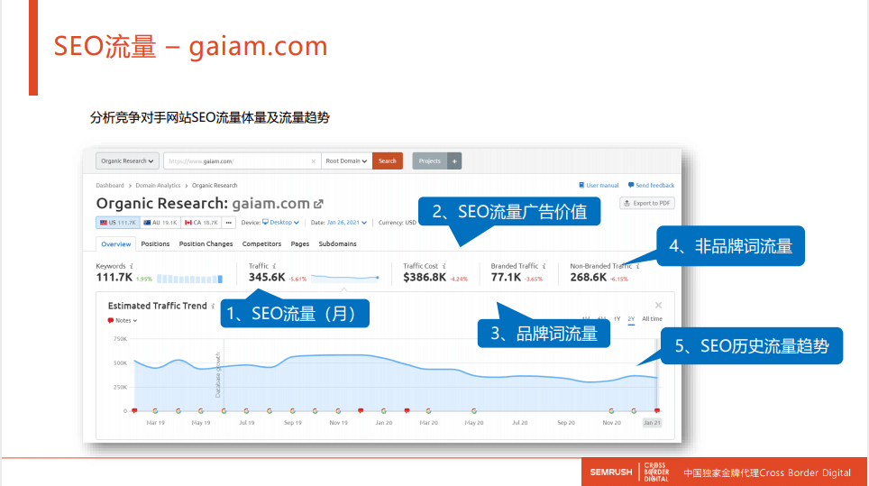This screenshot has height=486, width=869.
Task: Select the All time chart range
Action: click(x=652, y=319)
